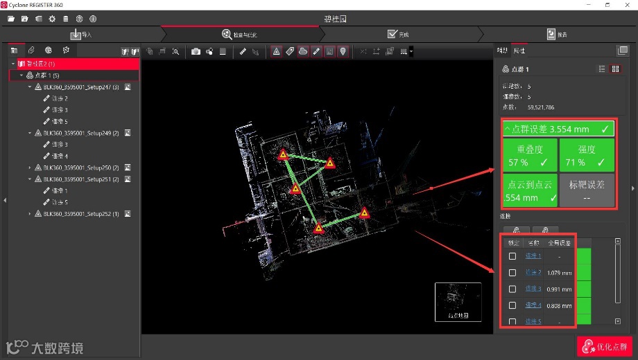Toggle the location pin markers icon
Image resolution: width=638 pixels, height=360 pixels.
343,52
